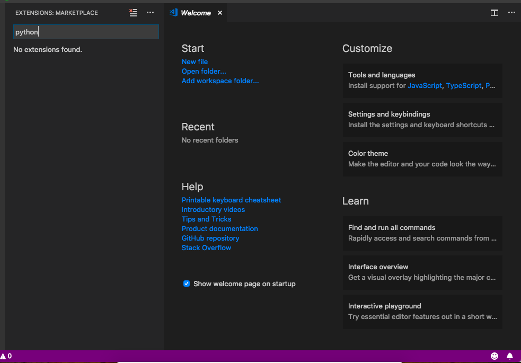The width and height of the screenshot is (521, 363).
Task: Open the Color theme tile
Action: [422, 158]
